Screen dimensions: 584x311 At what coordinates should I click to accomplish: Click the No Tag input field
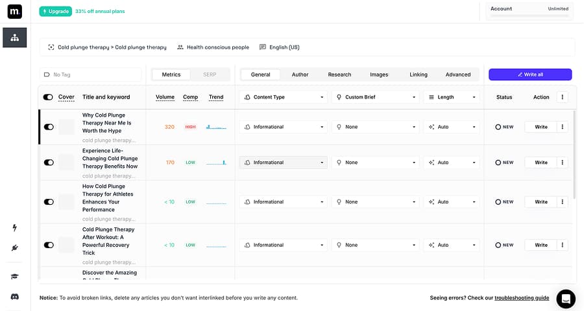(91, 75)
